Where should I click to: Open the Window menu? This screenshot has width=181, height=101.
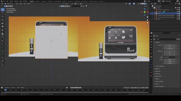(16, 1)
